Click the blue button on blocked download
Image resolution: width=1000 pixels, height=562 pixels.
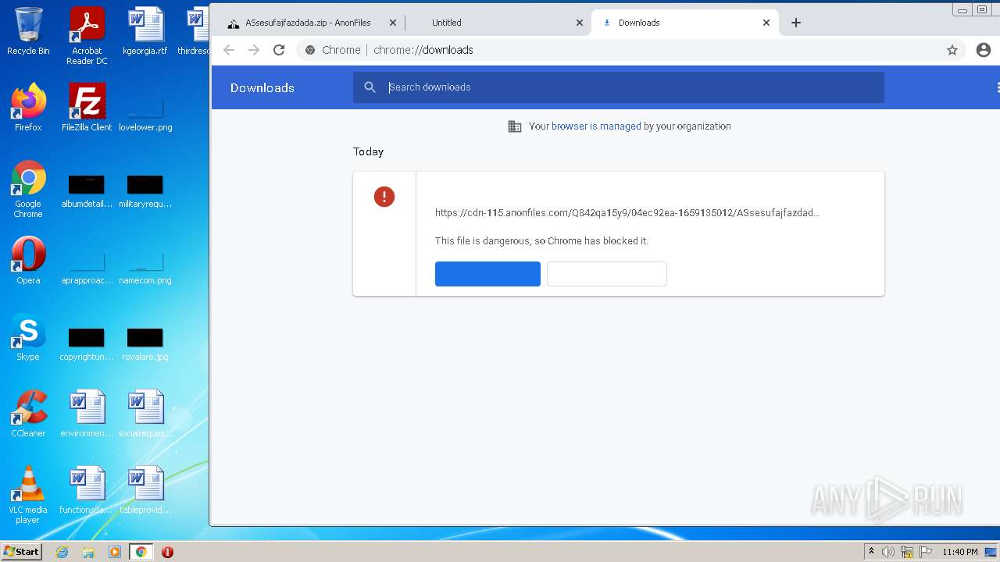(487, 274)
